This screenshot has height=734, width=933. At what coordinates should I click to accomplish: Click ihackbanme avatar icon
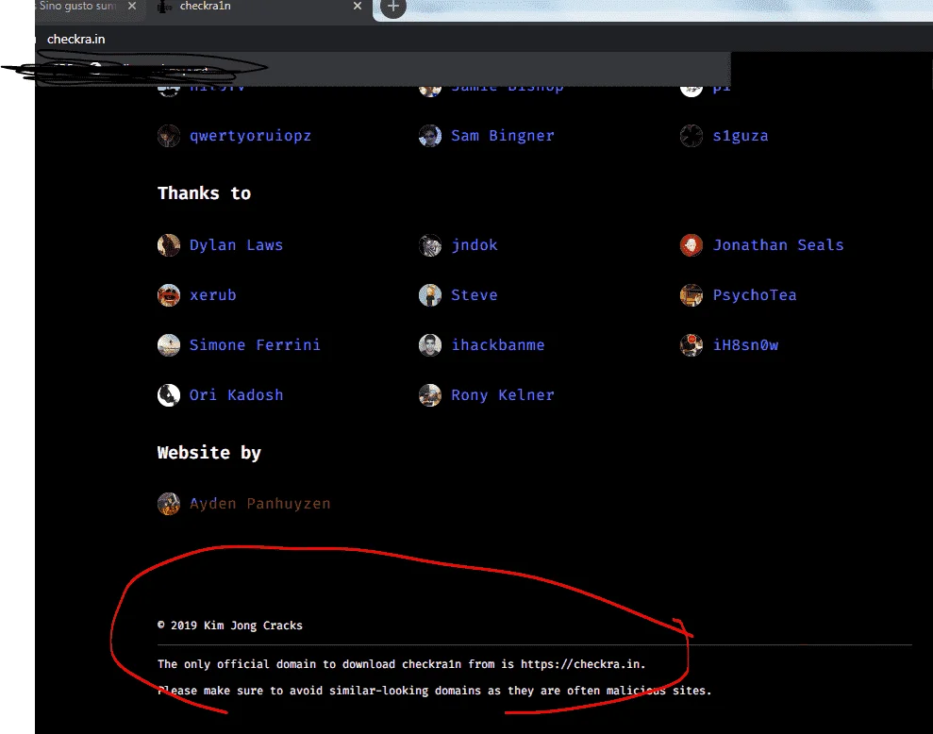coord(430,345)
